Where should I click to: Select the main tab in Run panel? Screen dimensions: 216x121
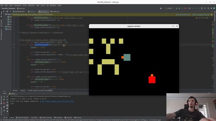click(12, 93)
